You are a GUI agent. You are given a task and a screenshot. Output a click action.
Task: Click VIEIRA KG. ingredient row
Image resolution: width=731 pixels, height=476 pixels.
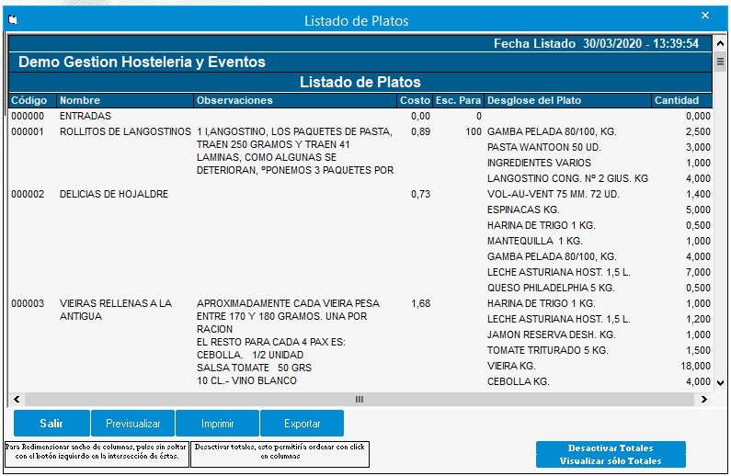[511, 366]
